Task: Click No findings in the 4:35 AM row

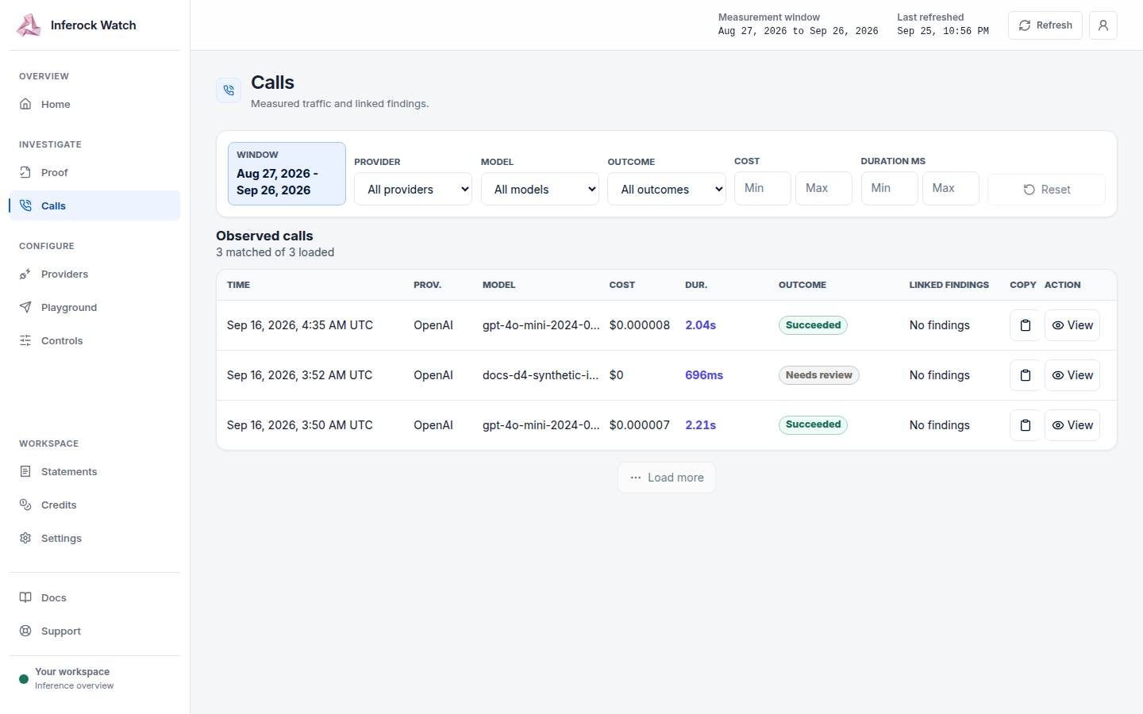Action: (x=940, y=325)
